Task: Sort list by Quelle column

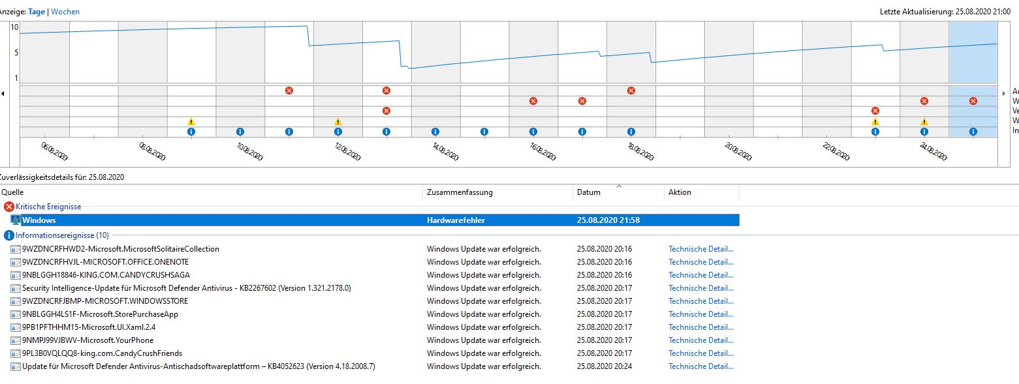Action: (x=211, y=192)
